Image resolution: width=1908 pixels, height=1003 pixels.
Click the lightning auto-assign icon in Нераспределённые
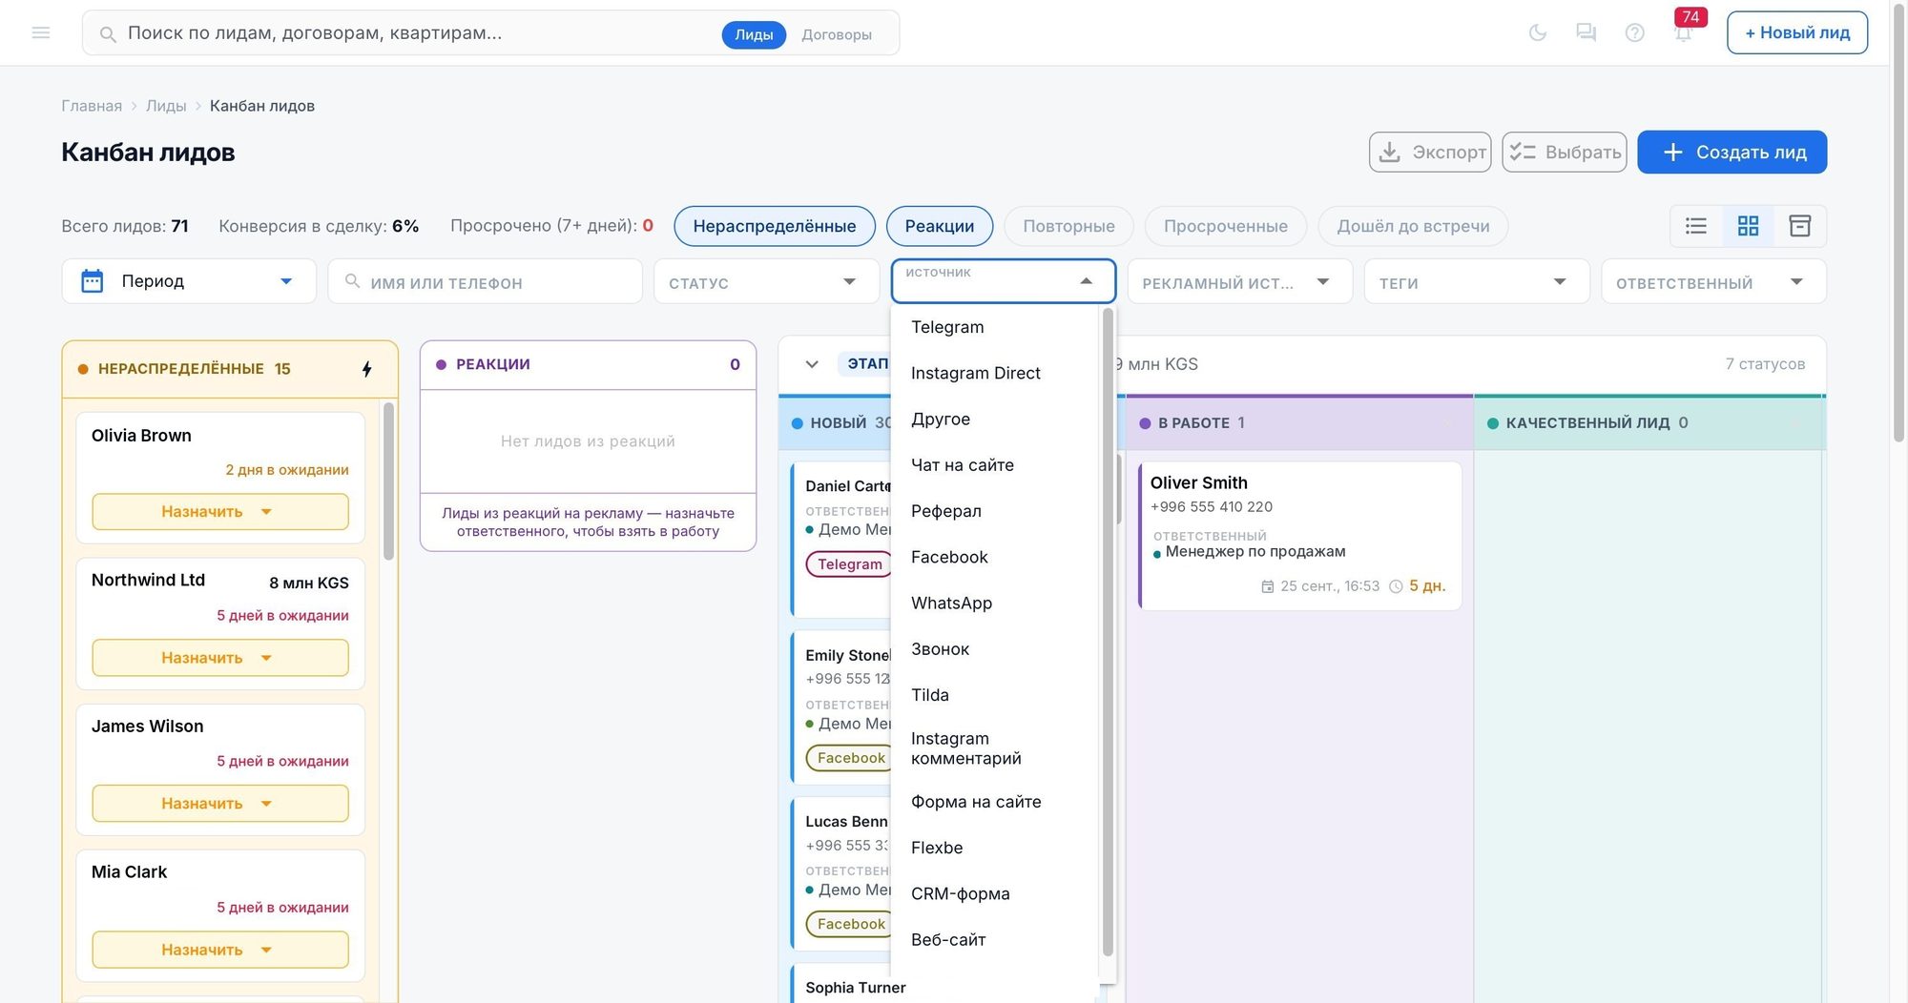[x=367, y=369]
